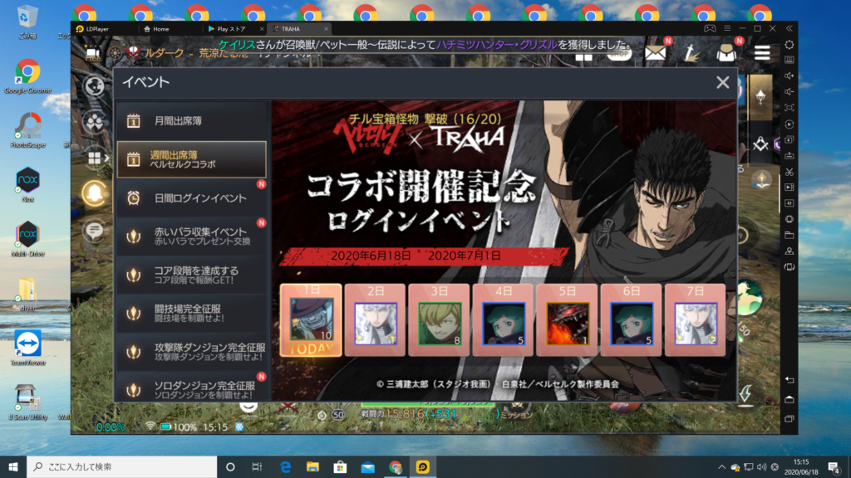Open ソロダンジョン完全征服 event entry
This screenshot has height=478, width=851.
click(192, 387)
